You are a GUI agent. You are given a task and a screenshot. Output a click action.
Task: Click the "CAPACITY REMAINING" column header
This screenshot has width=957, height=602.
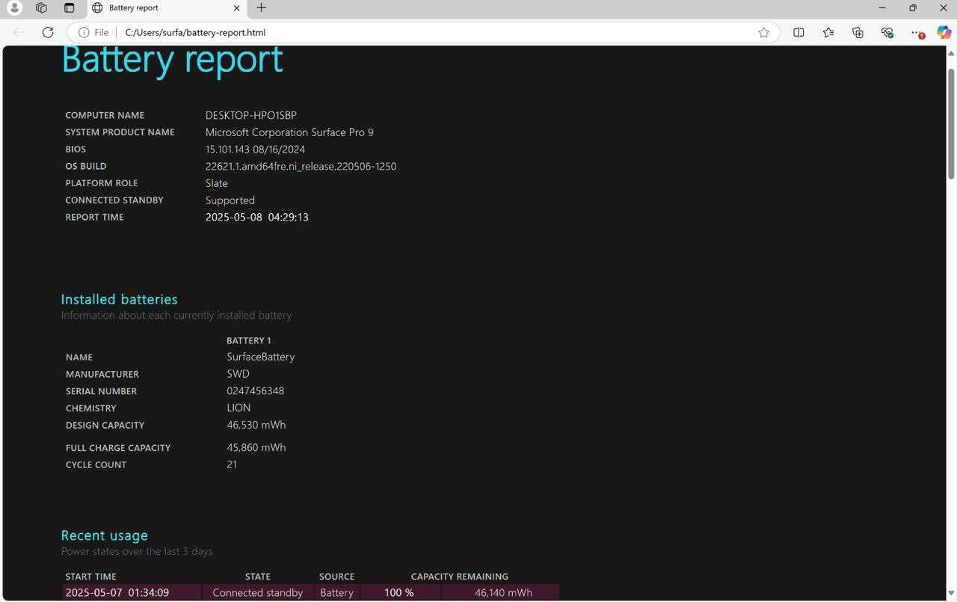click(x=460, y=577)
